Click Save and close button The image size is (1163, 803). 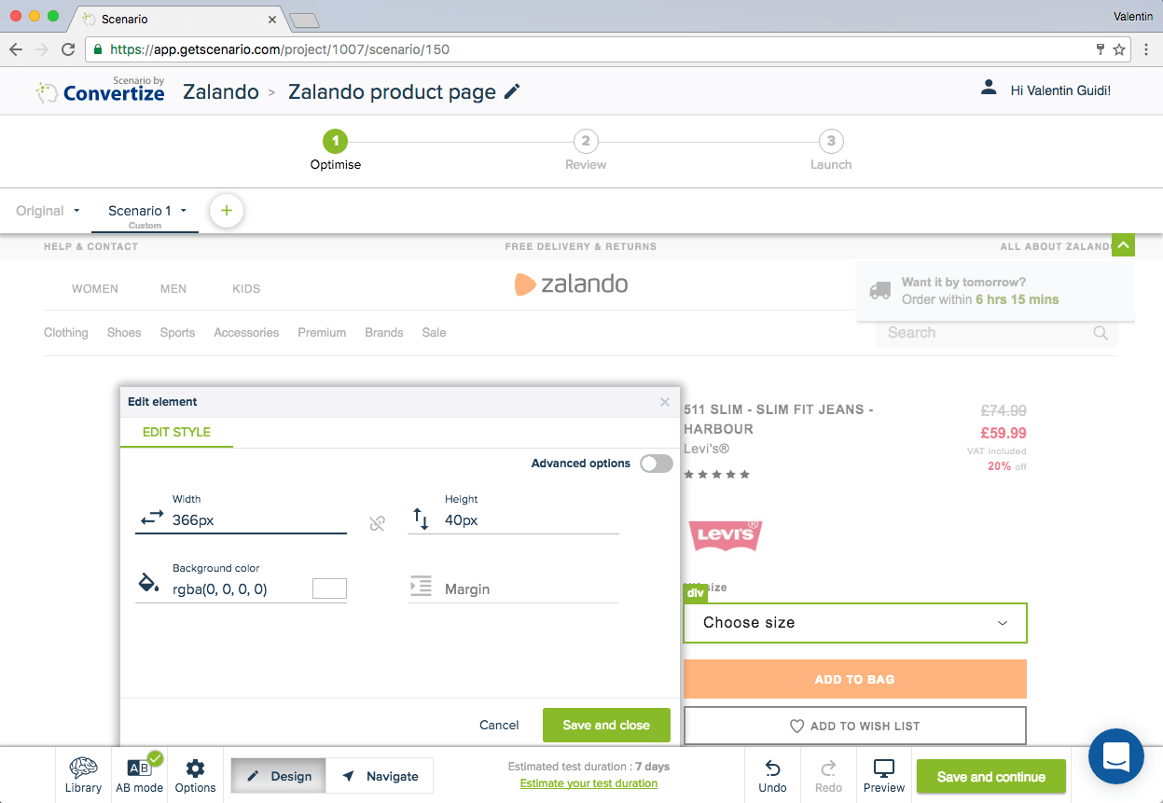coord(606,725)
